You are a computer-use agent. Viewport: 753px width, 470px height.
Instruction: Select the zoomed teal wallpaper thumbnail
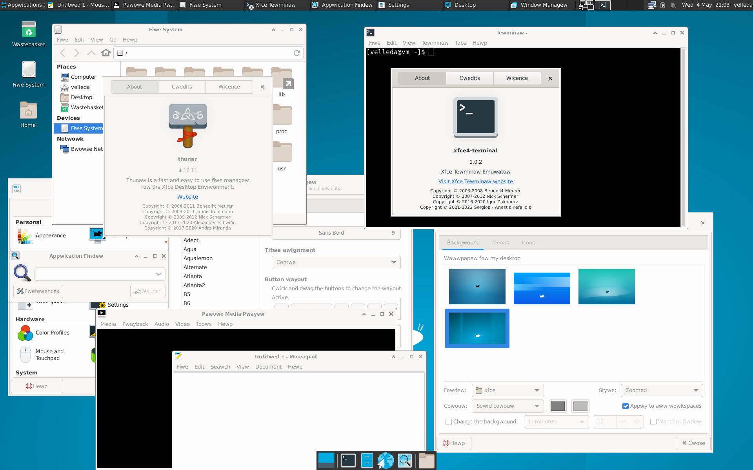(x=607, y=286)
